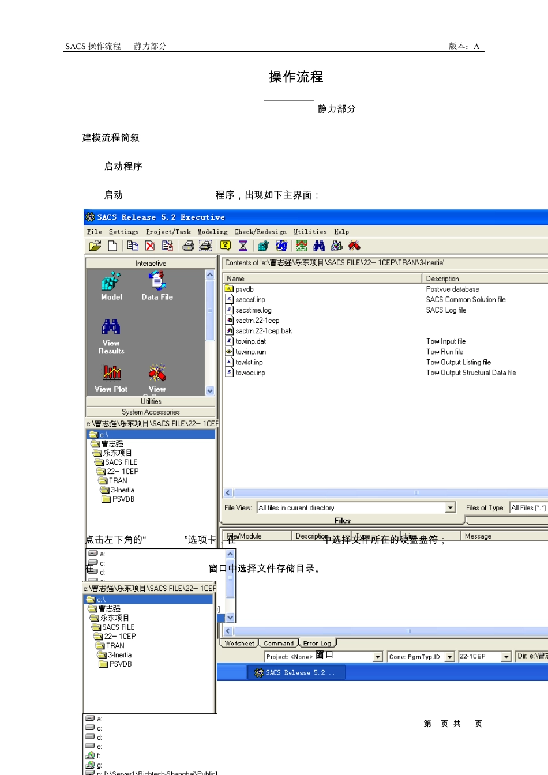Screen dimensions: 548x775
Task: Open the Project dropdown arrow
Action: point(378,657)
